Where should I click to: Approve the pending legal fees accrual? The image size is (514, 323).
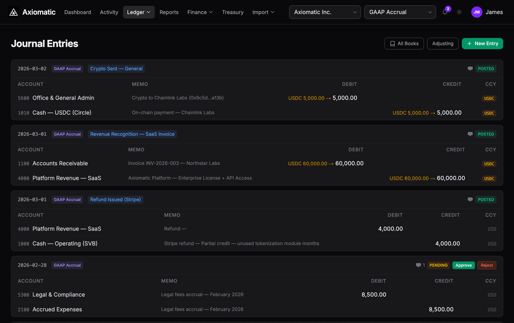point(463,265)
